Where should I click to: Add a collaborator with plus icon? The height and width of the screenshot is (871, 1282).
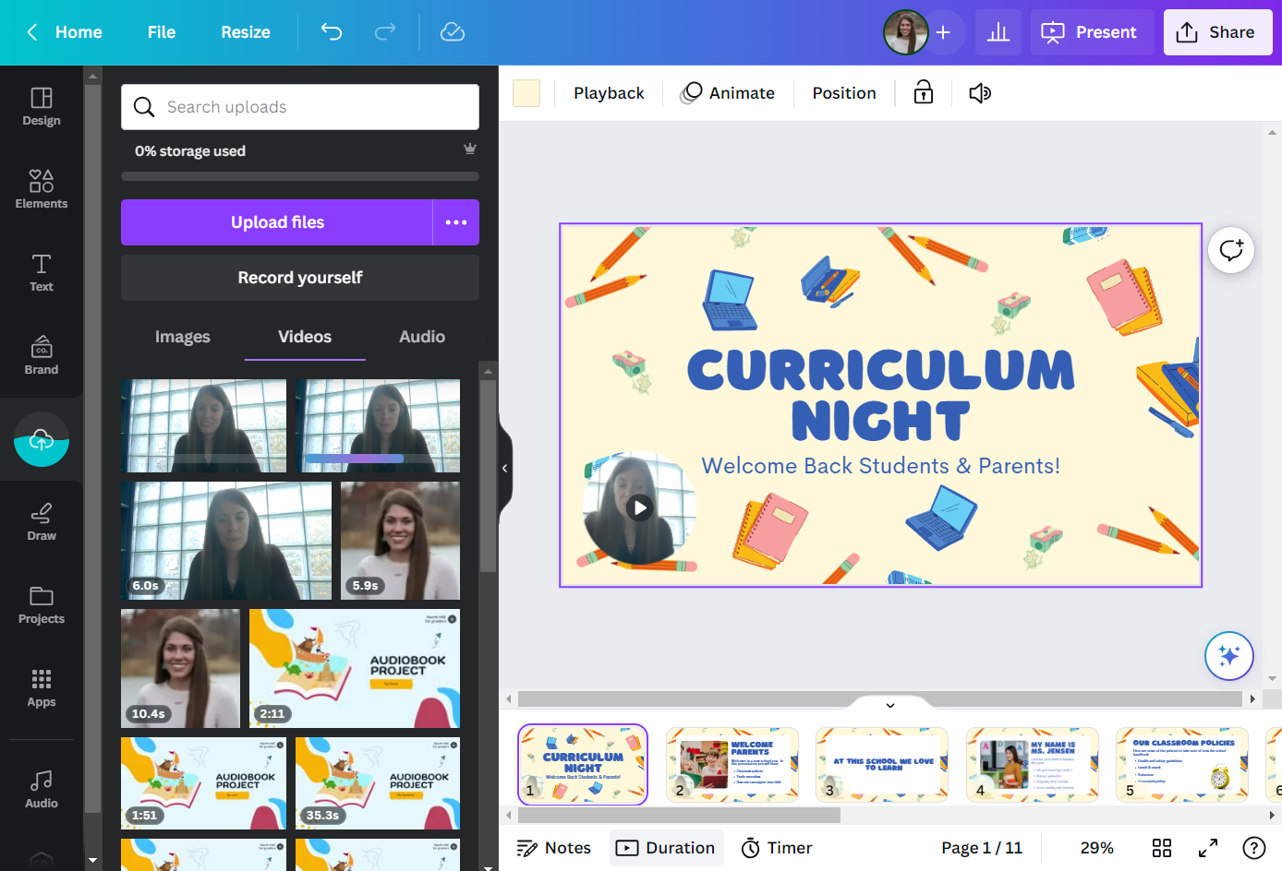click(x=943, y=32)
